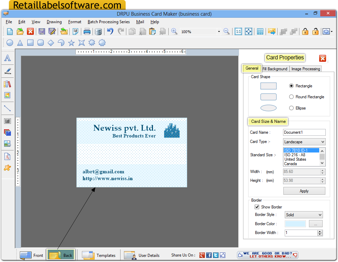Switch to the Fill Background tab

click(x=275, y=69)
